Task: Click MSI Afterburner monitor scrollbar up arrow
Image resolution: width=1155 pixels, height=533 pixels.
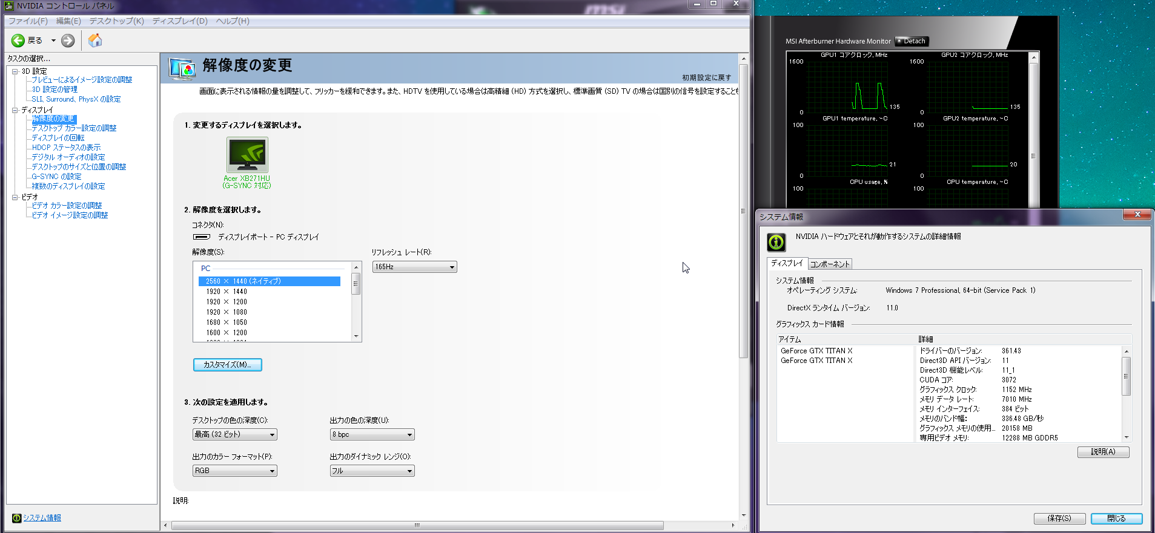Action: tap(1034, 57)
